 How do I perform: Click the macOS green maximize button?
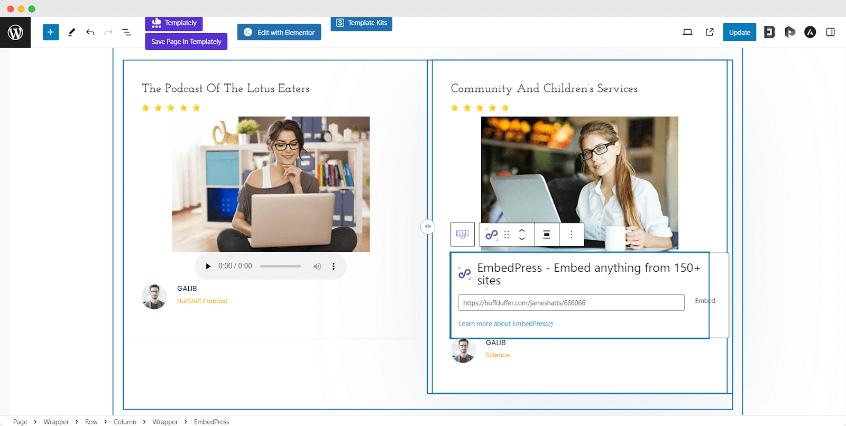pos(32,9)
